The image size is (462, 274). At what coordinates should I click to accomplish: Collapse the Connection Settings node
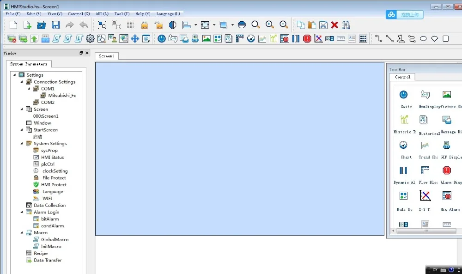pyautogui.click(x=22, y=82)
